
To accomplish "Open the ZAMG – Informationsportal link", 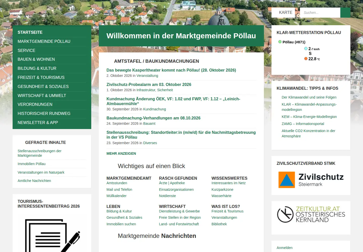I will [303, 124].
